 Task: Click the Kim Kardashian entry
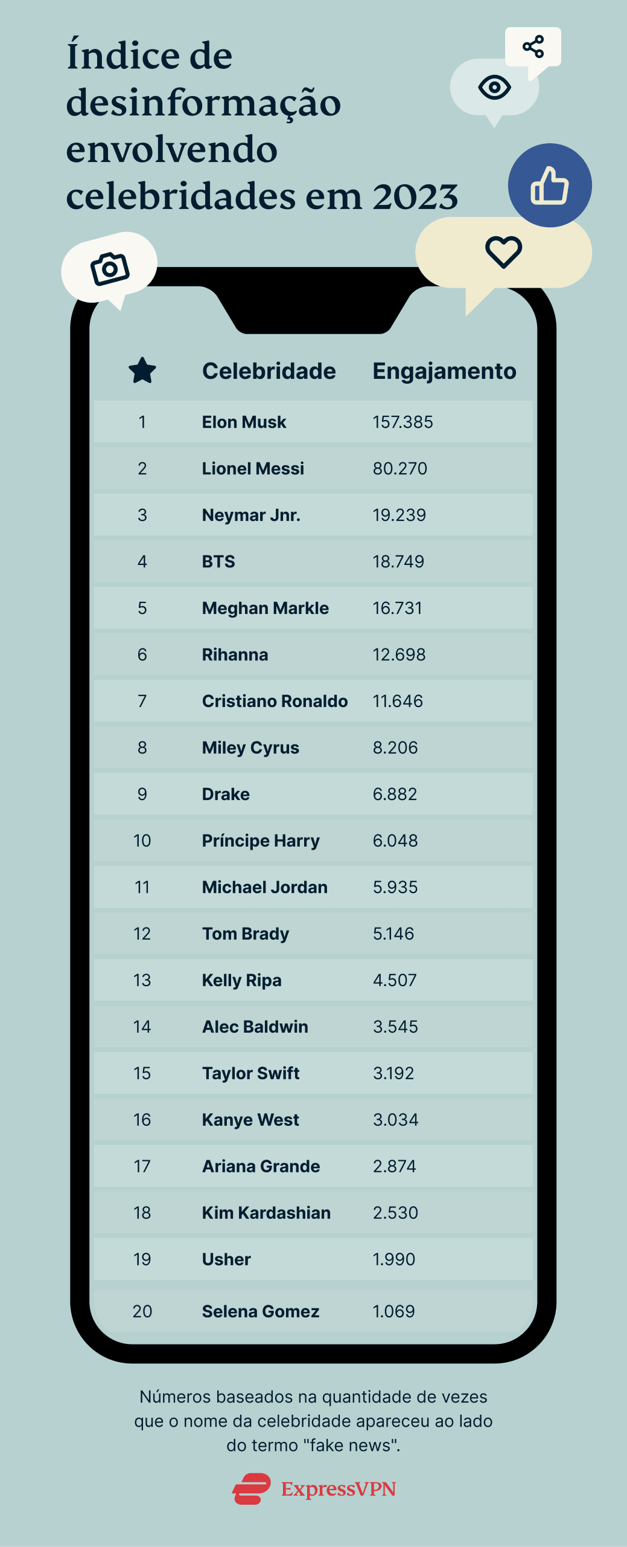[266, 1213]
